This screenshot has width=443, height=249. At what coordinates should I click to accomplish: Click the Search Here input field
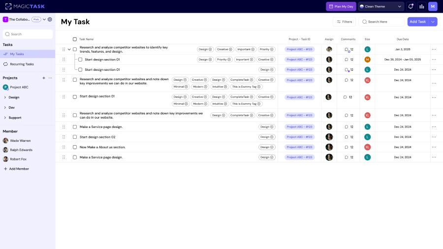click(x=384, y=22)
